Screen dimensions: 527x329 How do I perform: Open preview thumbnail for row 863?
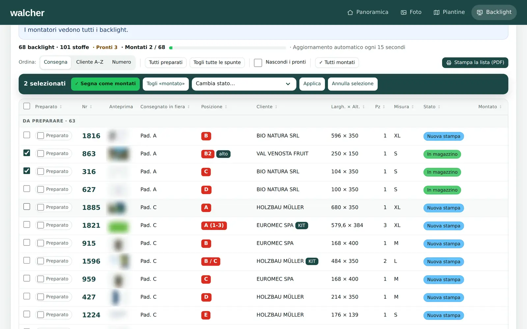pos(118,154)
